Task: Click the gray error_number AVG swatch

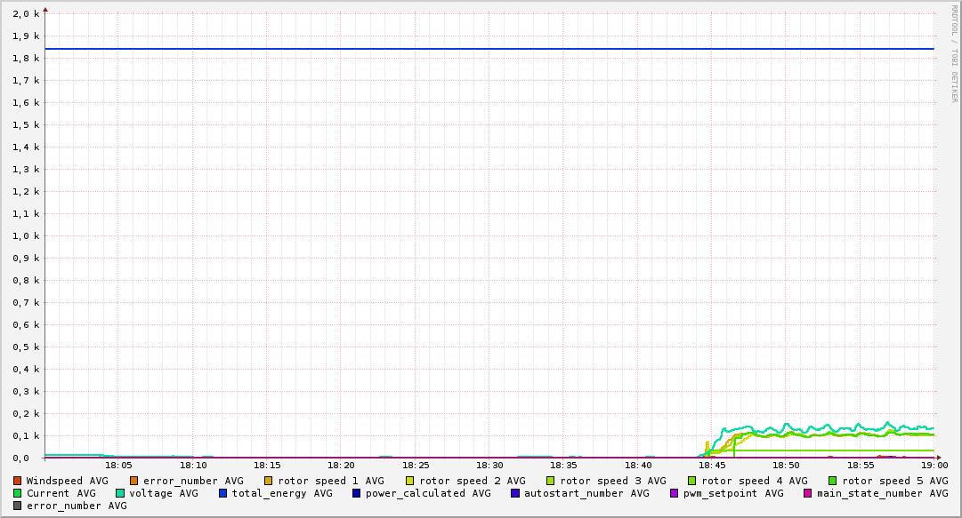Action: coord(17,506)
